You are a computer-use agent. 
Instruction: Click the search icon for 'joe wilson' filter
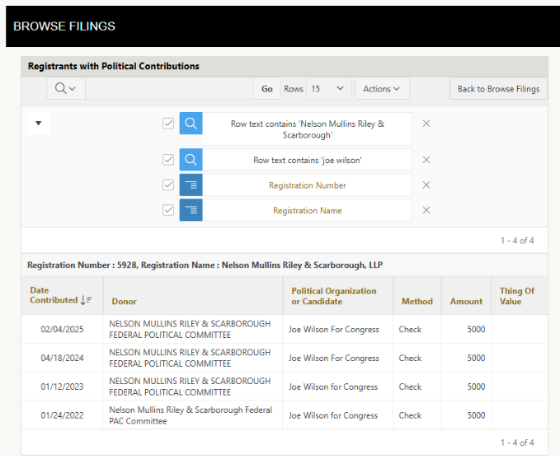coord(191,160)
